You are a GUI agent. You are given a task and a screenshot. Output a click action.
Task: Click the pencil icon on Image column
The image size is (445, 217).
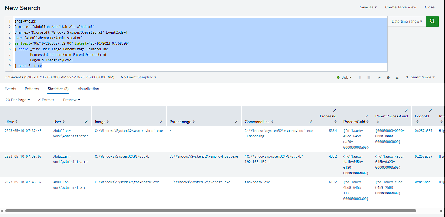tap(161, 122)
